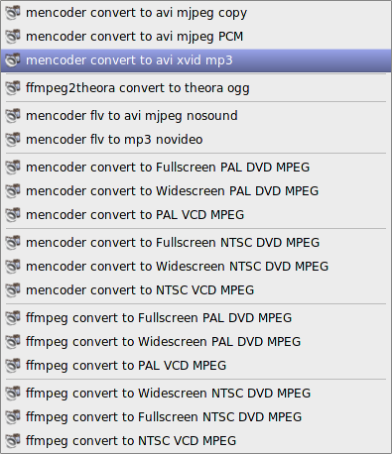Click the icon next to ffmpeg NTSC VCD MPEG
Image resolution: width=392 pixels, height=454 pixels.
pos(13,441)
